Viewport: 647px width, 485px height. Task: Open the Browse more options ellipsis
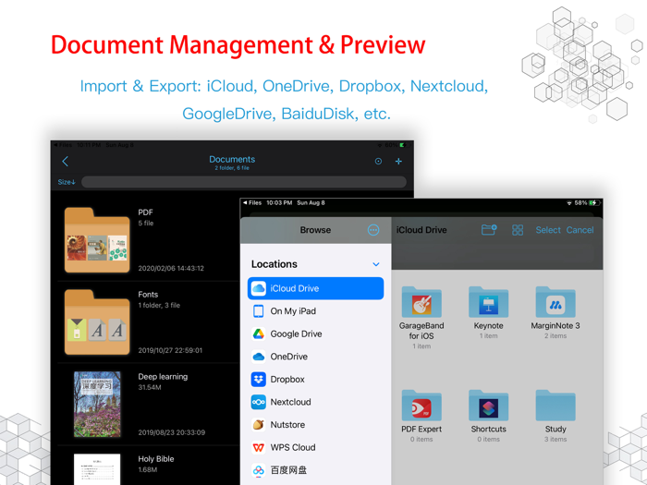point(373,230)
